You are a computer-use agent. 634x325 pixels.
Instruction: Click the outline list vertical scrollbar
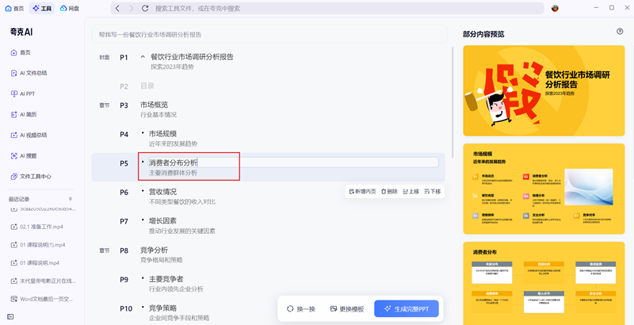[453, 102]
